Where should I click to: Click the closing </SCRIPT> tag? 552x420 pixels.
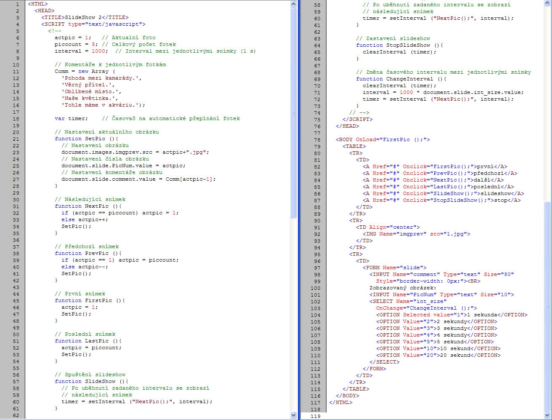point(358,119)
